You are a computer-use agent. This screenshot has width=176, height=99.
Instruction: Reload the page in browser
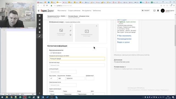pyautogui.click(x=44, y=5)
